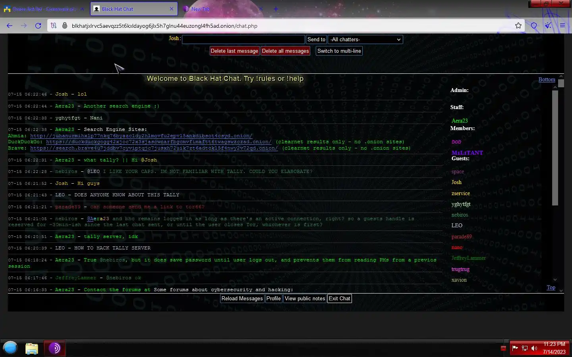Screen dimensions: 572x357
Task: Click the network tray icon
Action: (x=525, y=348)
